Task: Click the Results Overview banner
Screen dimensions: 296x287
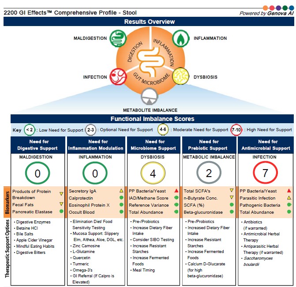Action: pos(149,22)
